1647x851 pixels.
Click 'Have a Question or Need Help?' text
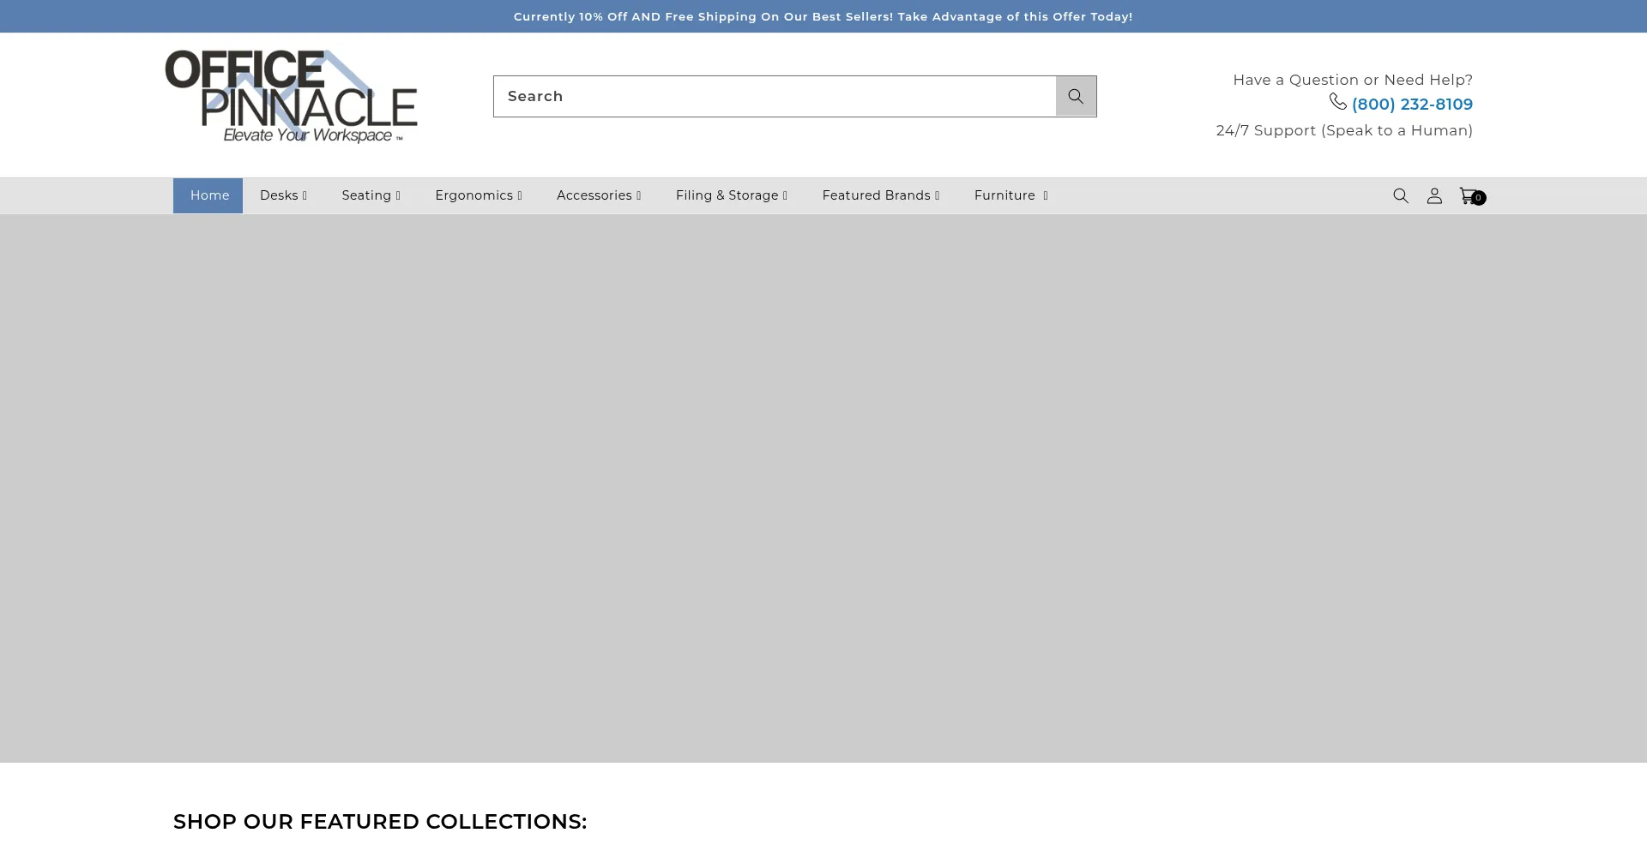[1353, 80]
